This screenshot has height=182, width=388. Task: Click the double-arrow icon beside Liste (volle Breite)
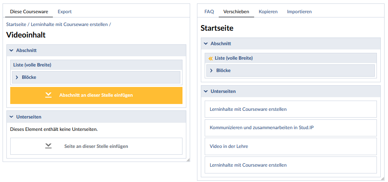point(210,58)
